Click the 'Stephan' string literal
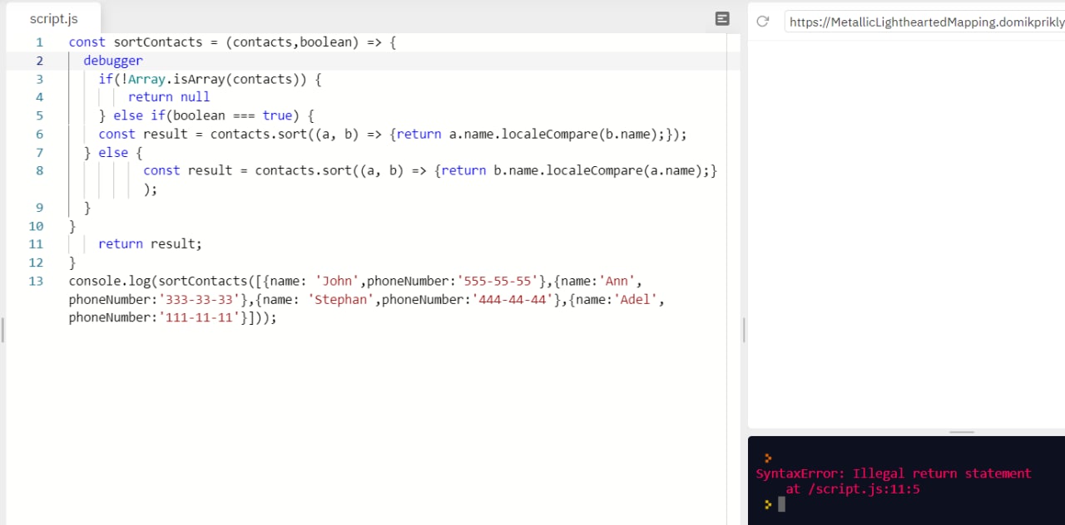This screenshot has width=1065, height=525. 340,299
